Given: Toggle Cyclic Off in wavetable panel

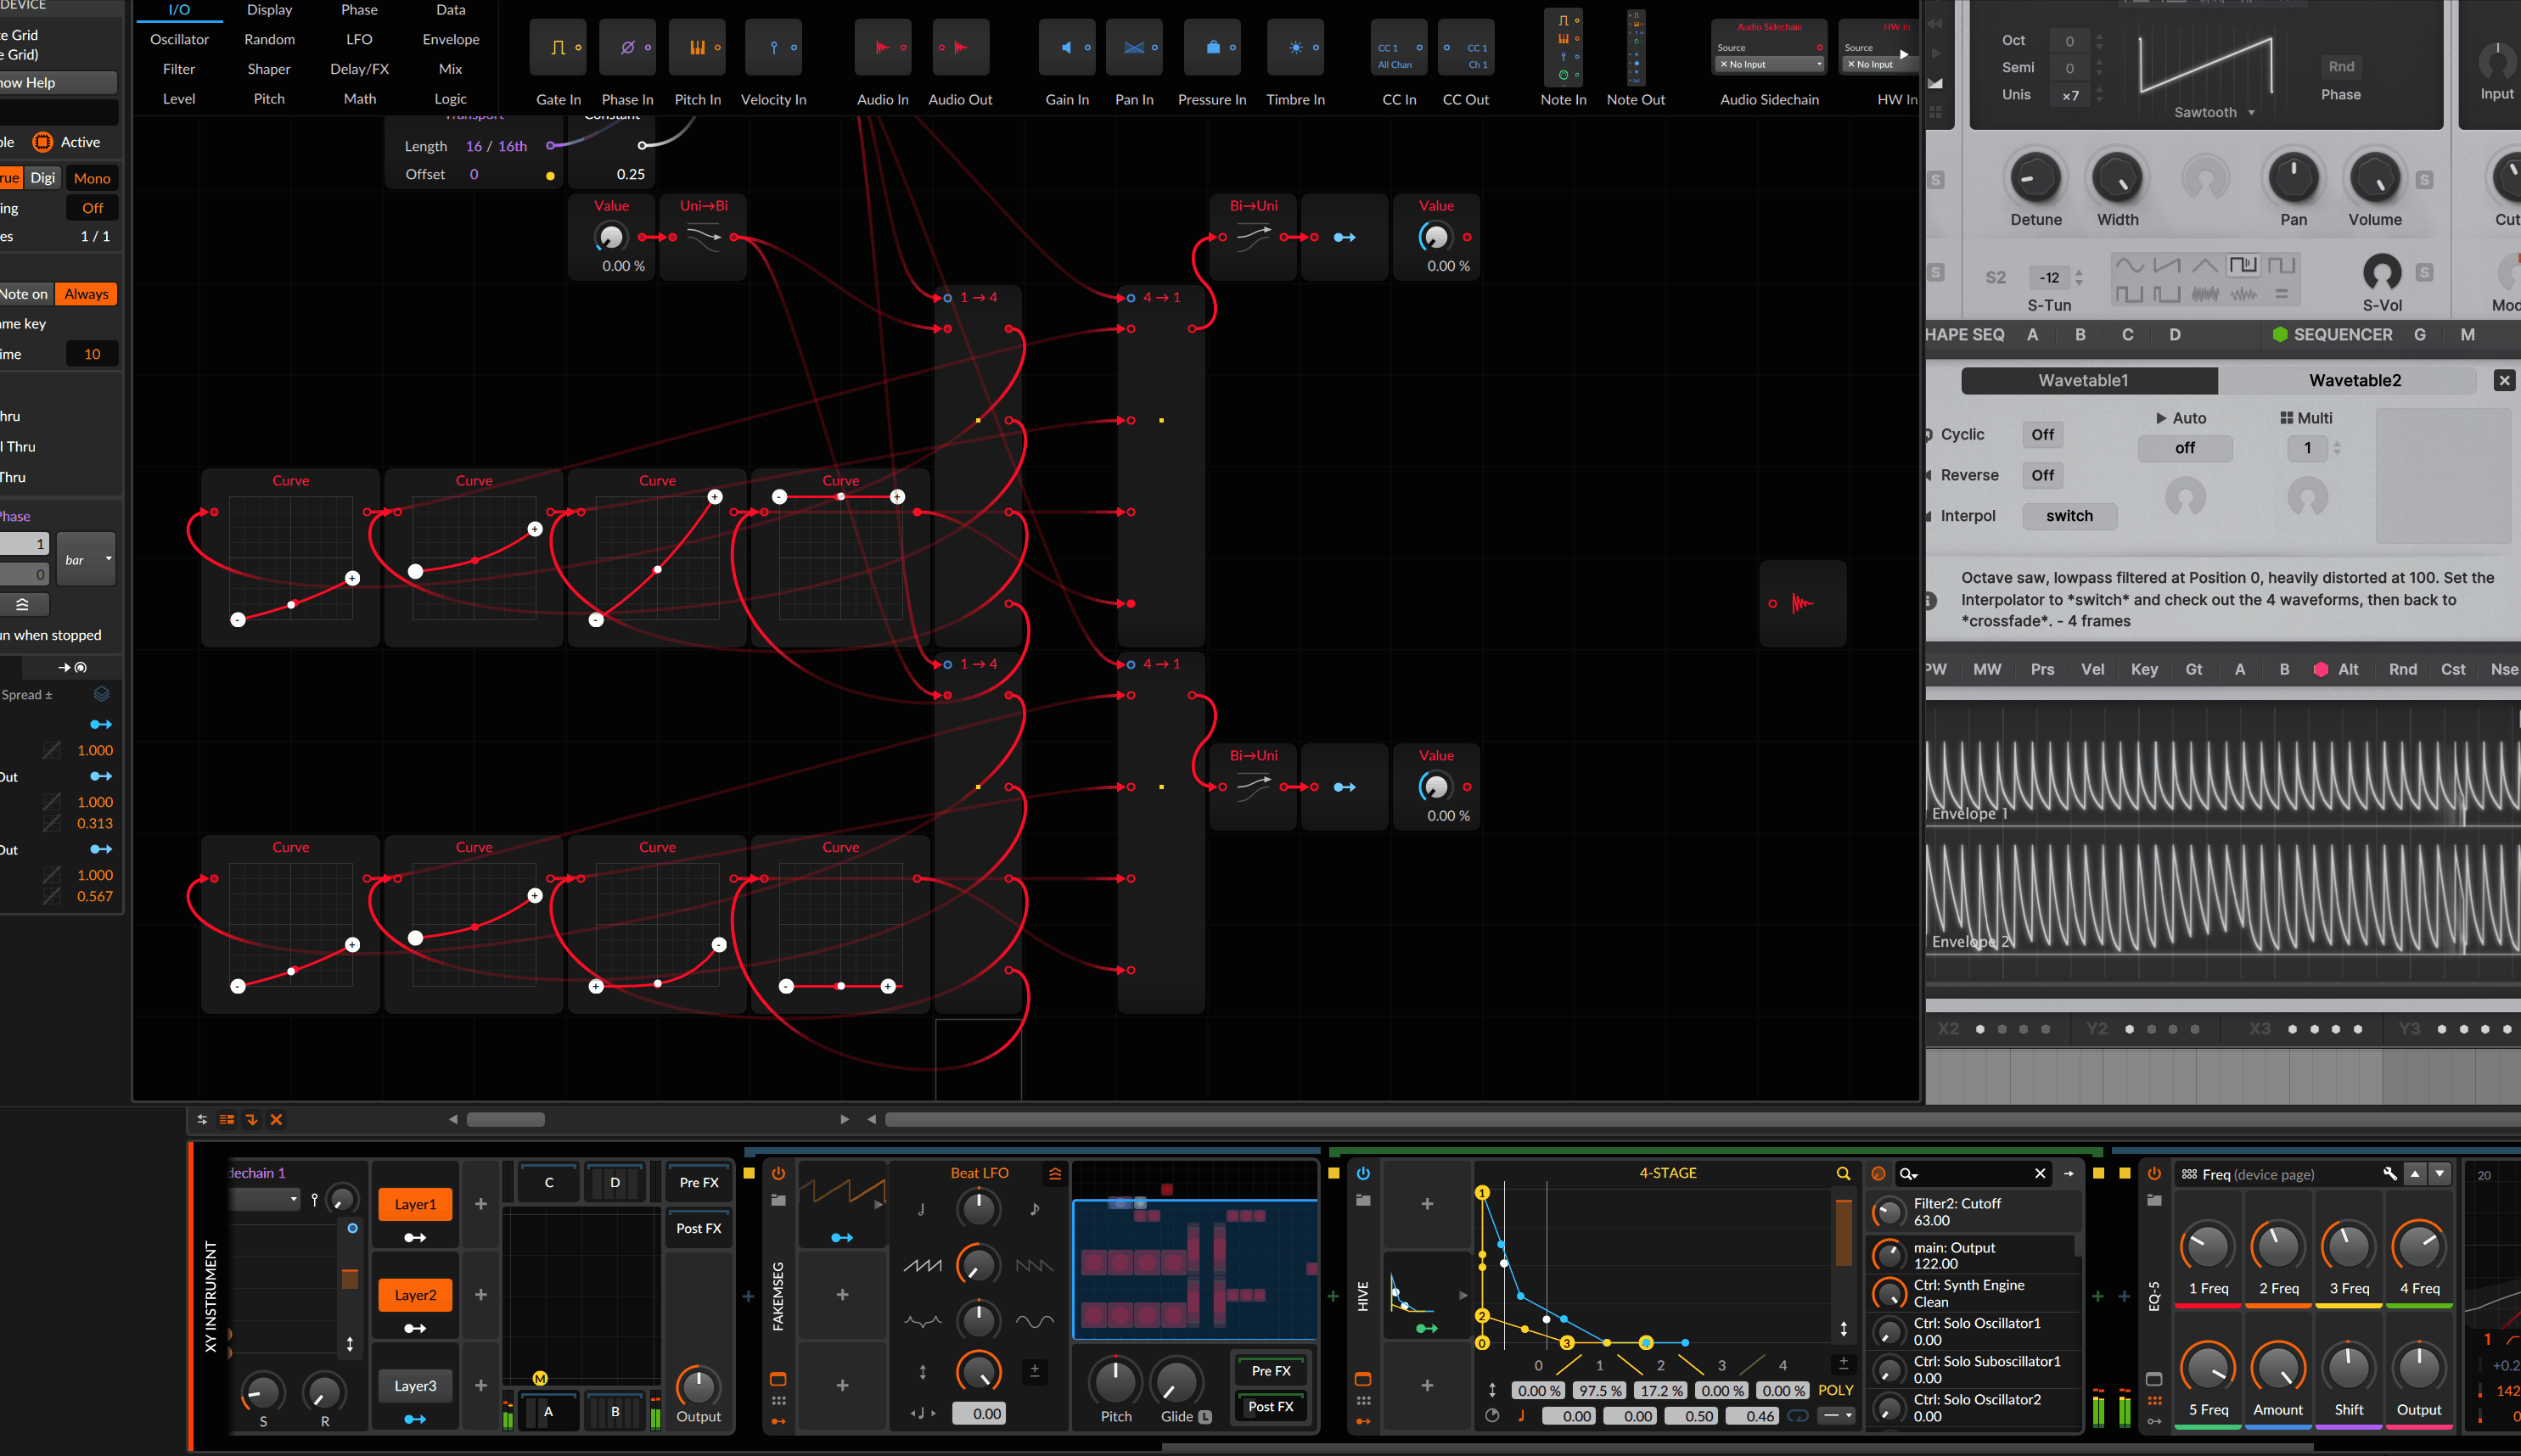Looking at the screenshot, I should coord(2043,434).
